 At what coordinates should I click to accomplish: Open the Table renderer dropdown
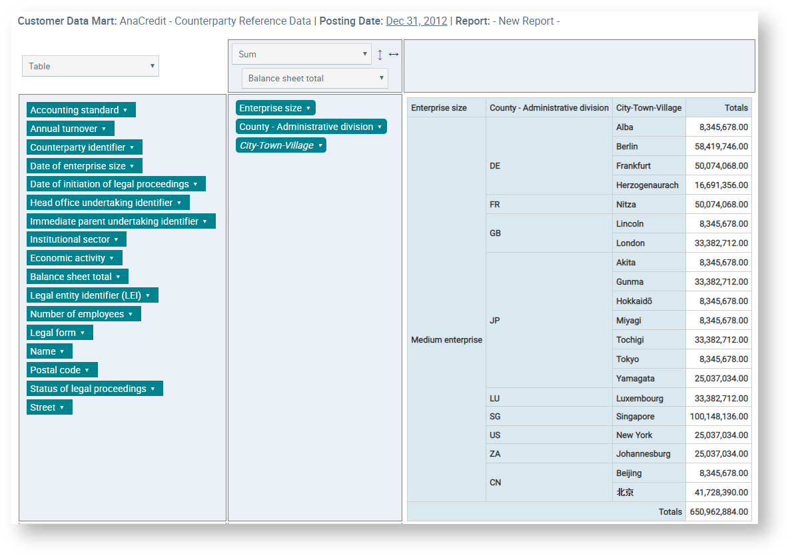pos(91,66)
